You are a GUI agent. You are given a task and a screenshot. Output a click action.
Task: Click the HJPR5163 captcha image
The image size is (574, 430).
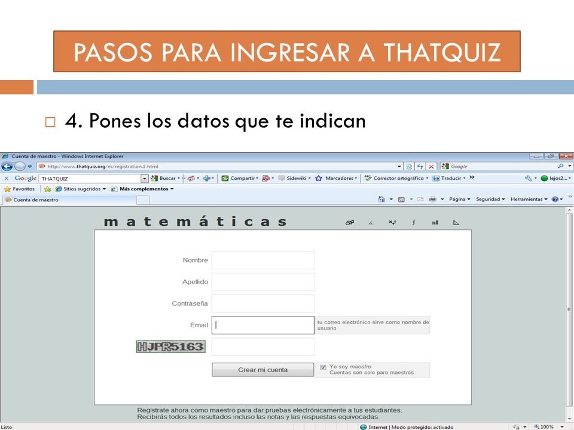click(170, 346)
